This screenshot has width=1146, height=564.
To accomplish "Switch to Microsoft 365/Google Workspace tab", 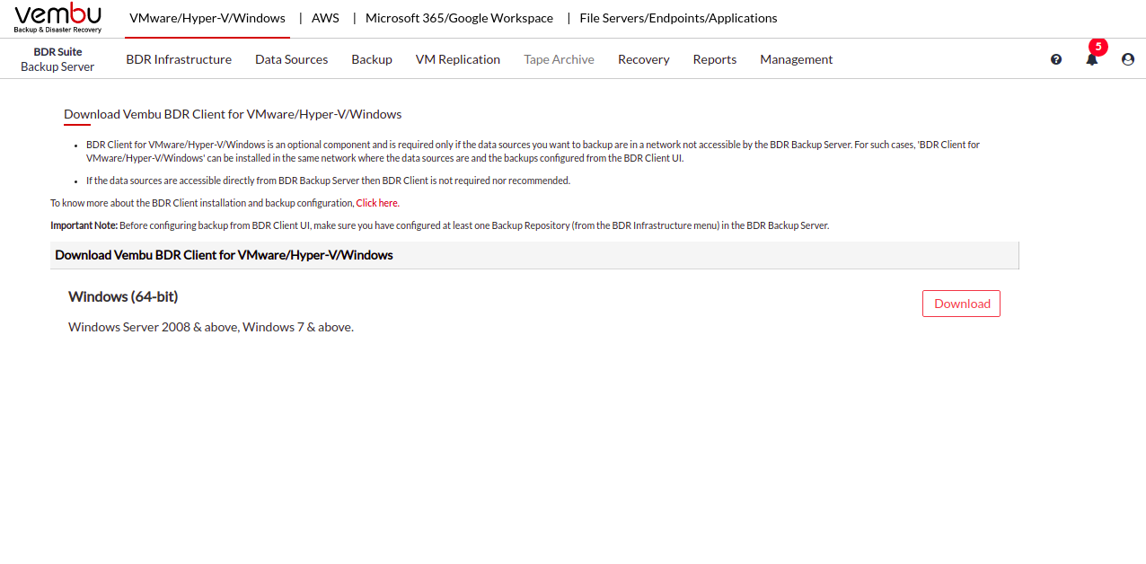I will point(459,18).
